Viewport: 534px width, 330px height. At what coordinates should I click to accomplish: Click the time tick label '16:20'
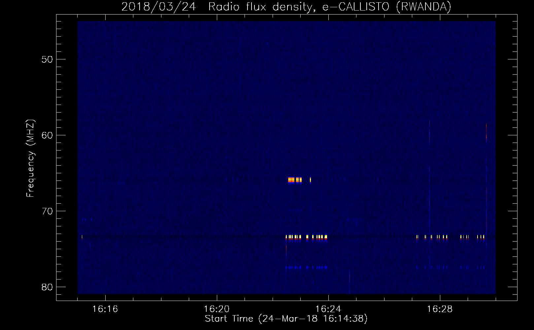point(217,309)
